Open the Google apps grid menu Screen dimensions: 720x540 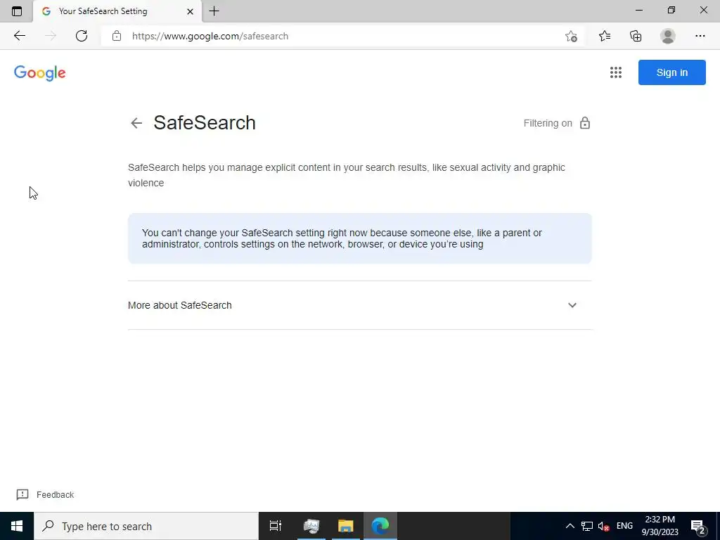[x=616, y=72]
